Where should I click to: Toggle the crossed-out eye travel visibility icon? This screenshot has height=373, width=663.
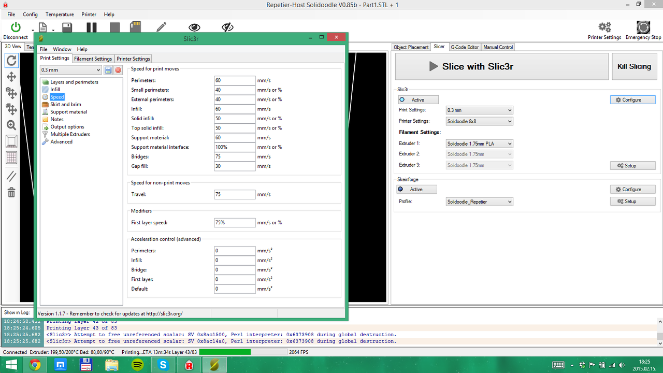(x=227, y=27)
